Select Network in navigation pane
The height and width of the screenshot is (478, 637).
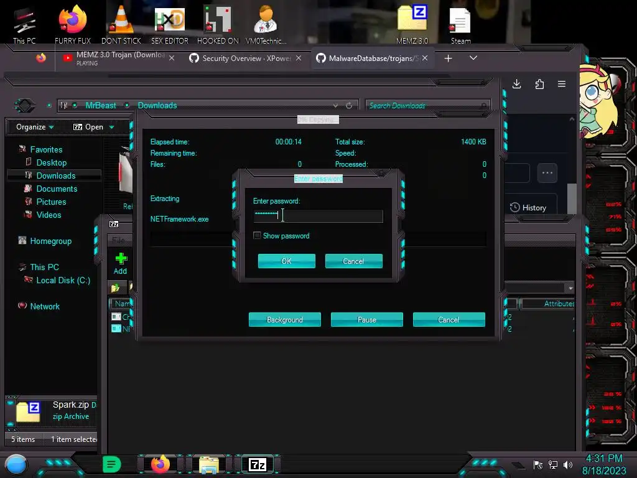(44, 306)
